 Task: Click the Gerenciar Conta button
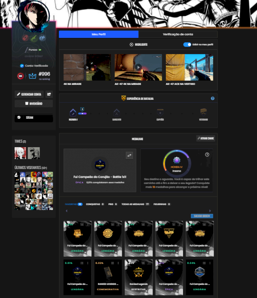tap(29, 94)
